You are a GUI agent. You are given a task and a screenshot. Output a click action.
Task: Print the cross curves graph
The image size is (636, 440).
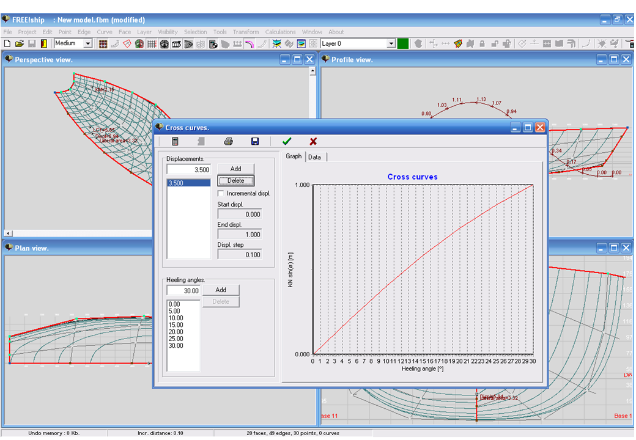click(228, 141)
